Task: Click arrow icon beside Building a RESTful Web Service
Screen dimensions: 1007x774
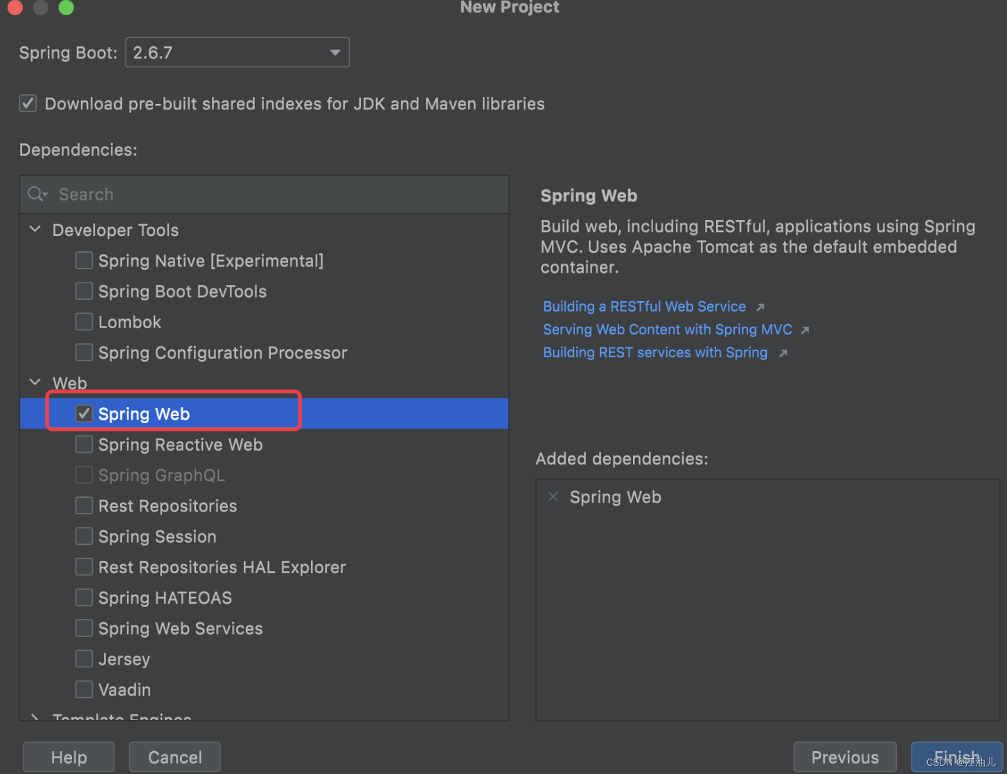Action: coord(760,307)
